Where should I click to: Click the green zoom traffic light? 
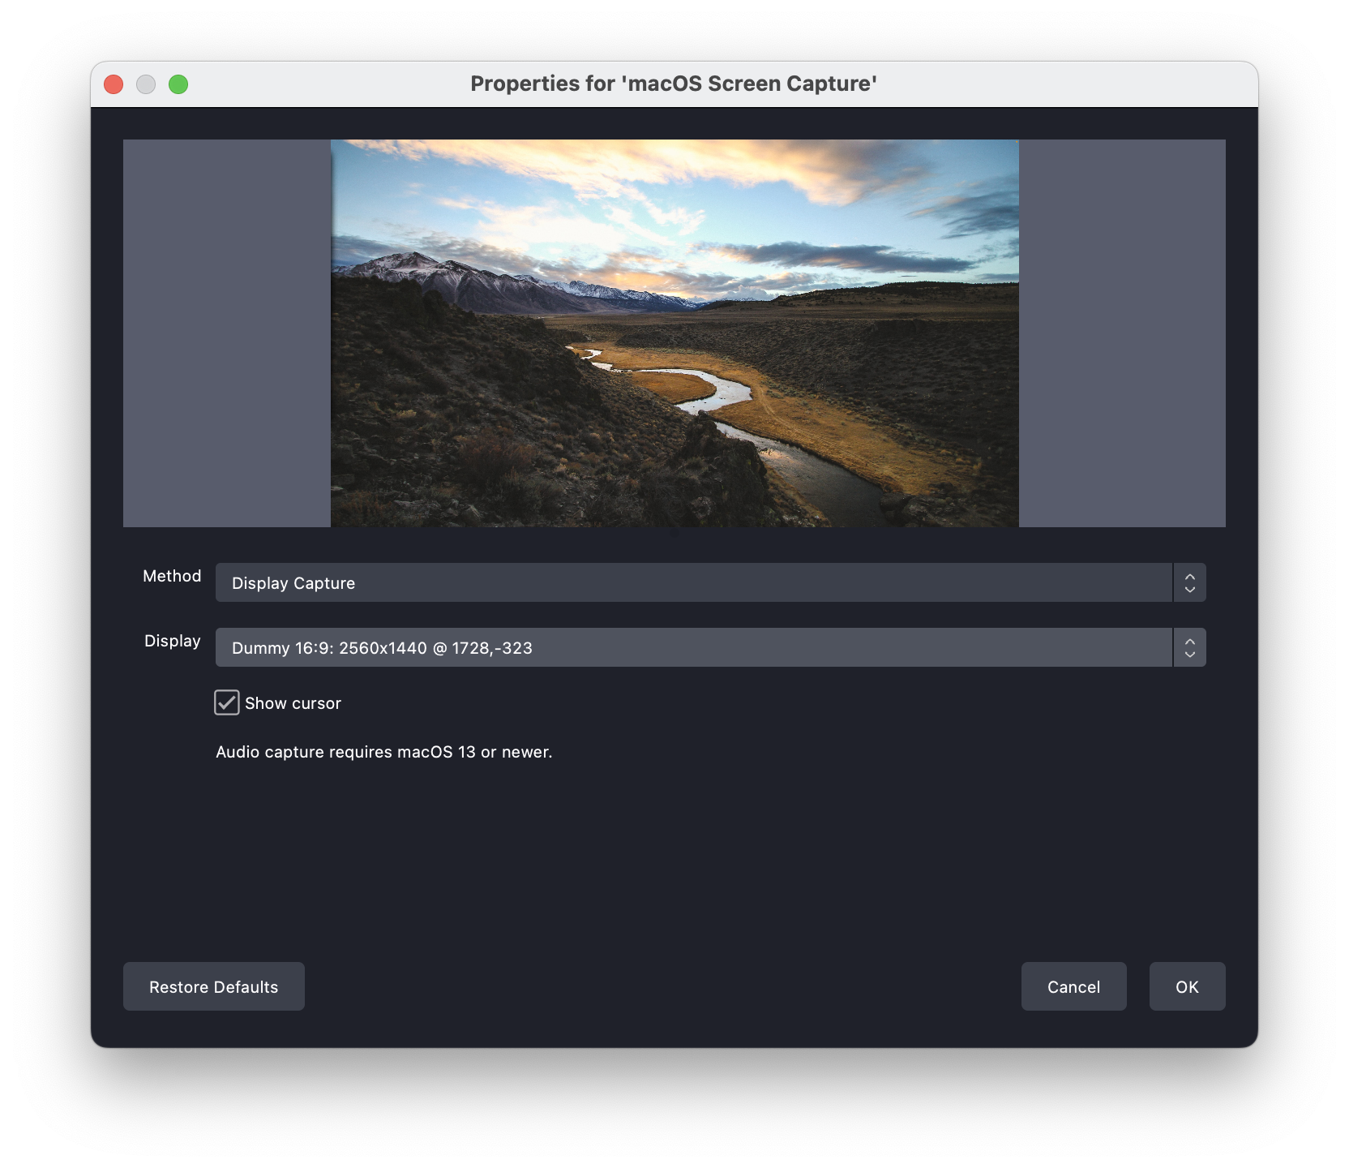pos(179,84)
